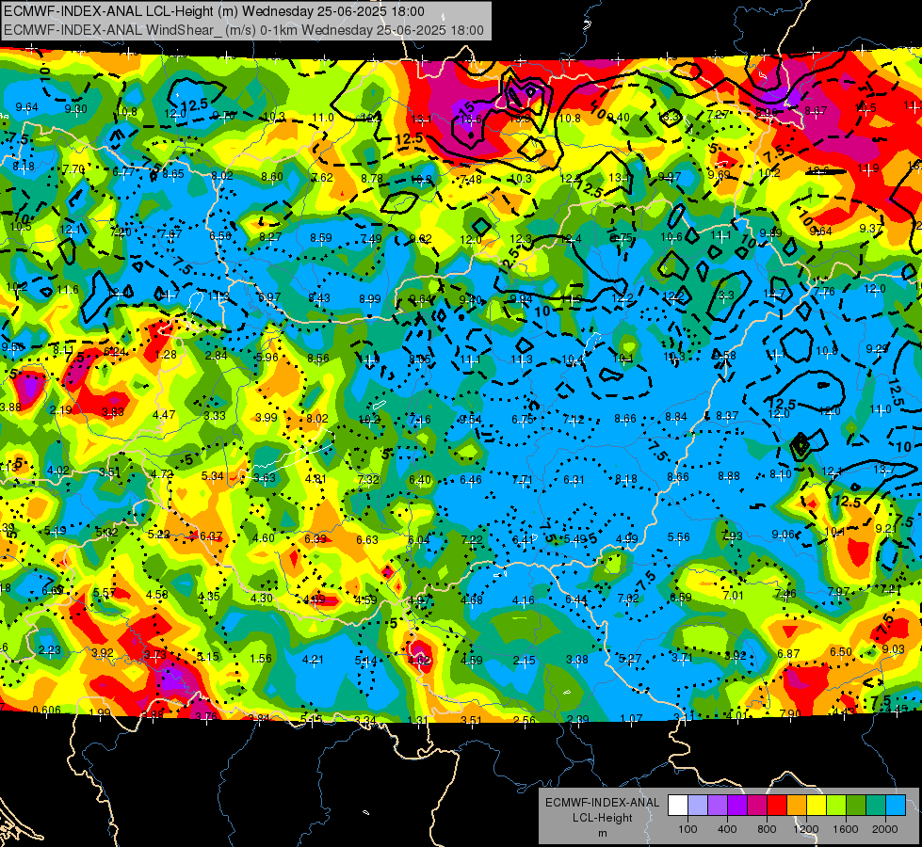Click the 6.75 wind shear value
The image size is (922, 847).
click(522, 419)
